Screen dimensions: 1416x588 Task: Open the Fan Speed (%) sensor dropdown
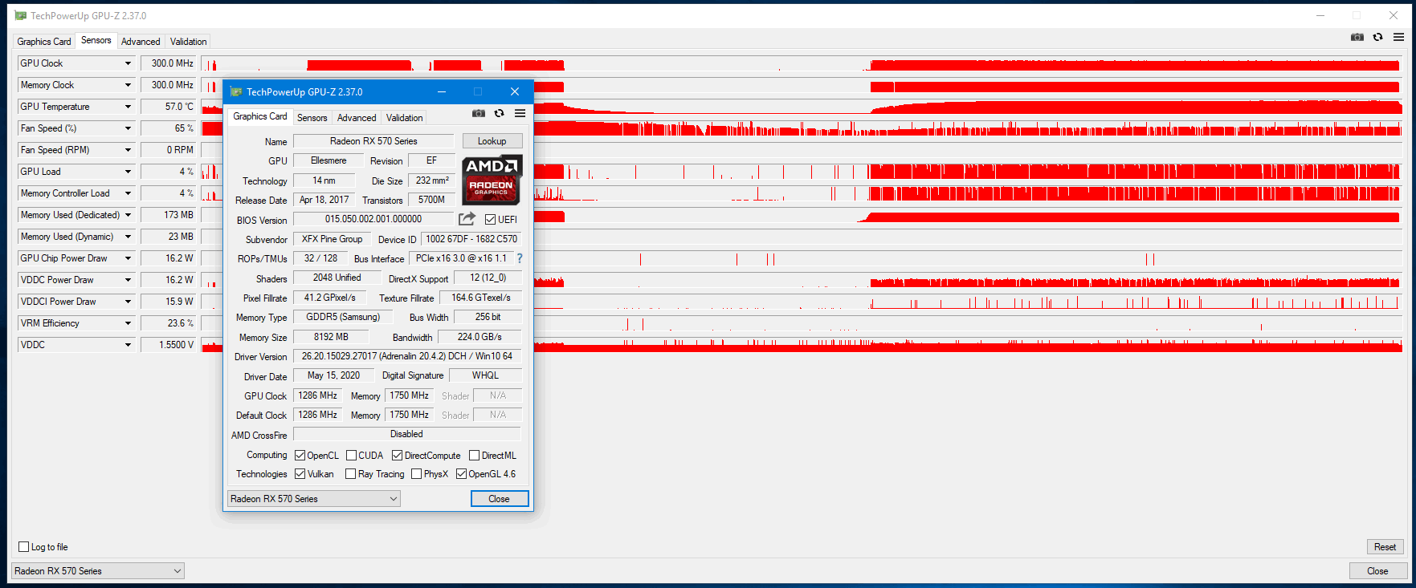click(x=128, y=128)
